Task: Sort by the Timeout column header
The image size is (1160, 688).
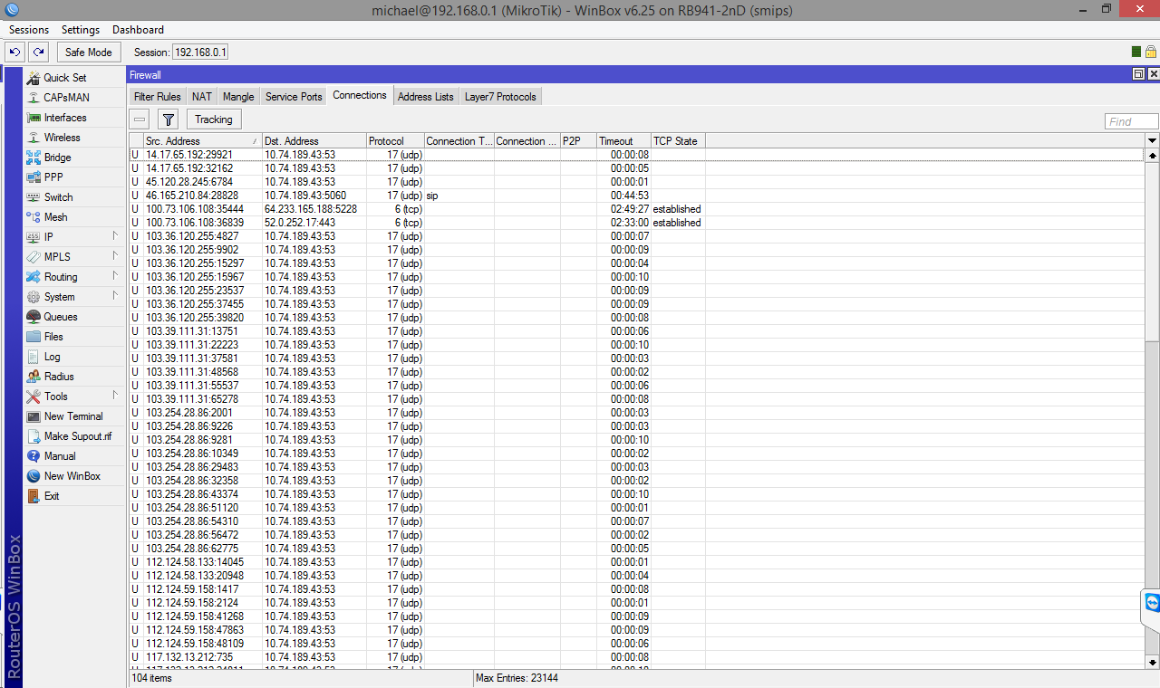Action: pyautogui.click(x=623, y=141)
